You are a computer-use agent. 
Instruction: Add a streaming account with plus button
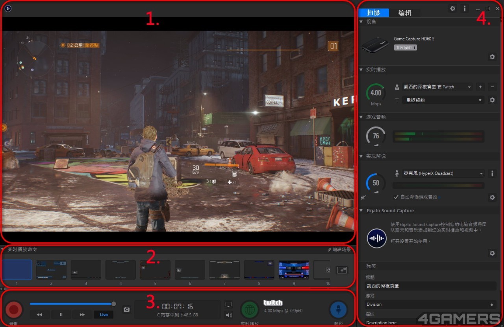[480, 87]
